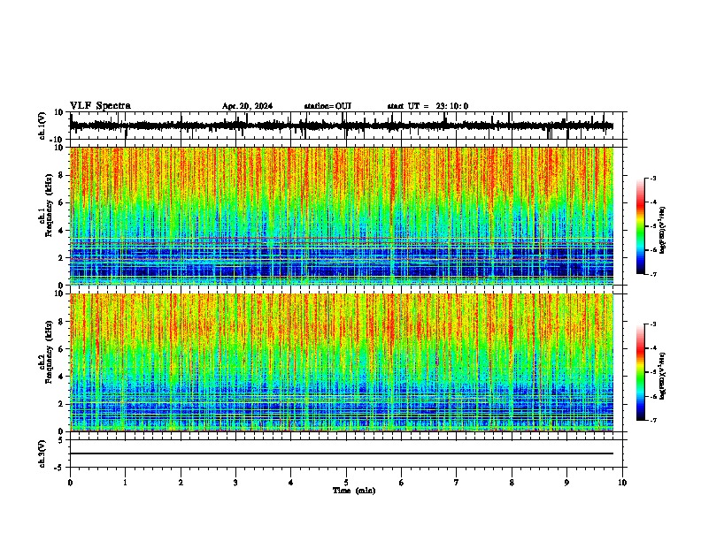701x541 pixels.
Task: Click the flat ch.3 voltage trace line
Action: point(342,453)
